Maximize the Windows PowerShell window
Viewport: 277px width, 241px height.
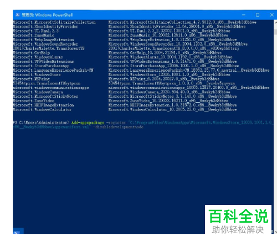(258, 15)
